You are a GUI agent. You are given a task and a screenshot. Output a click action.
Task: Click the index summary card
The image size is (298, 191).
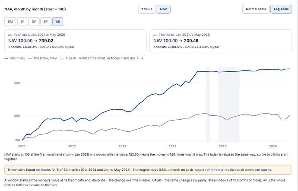[221, 41]
